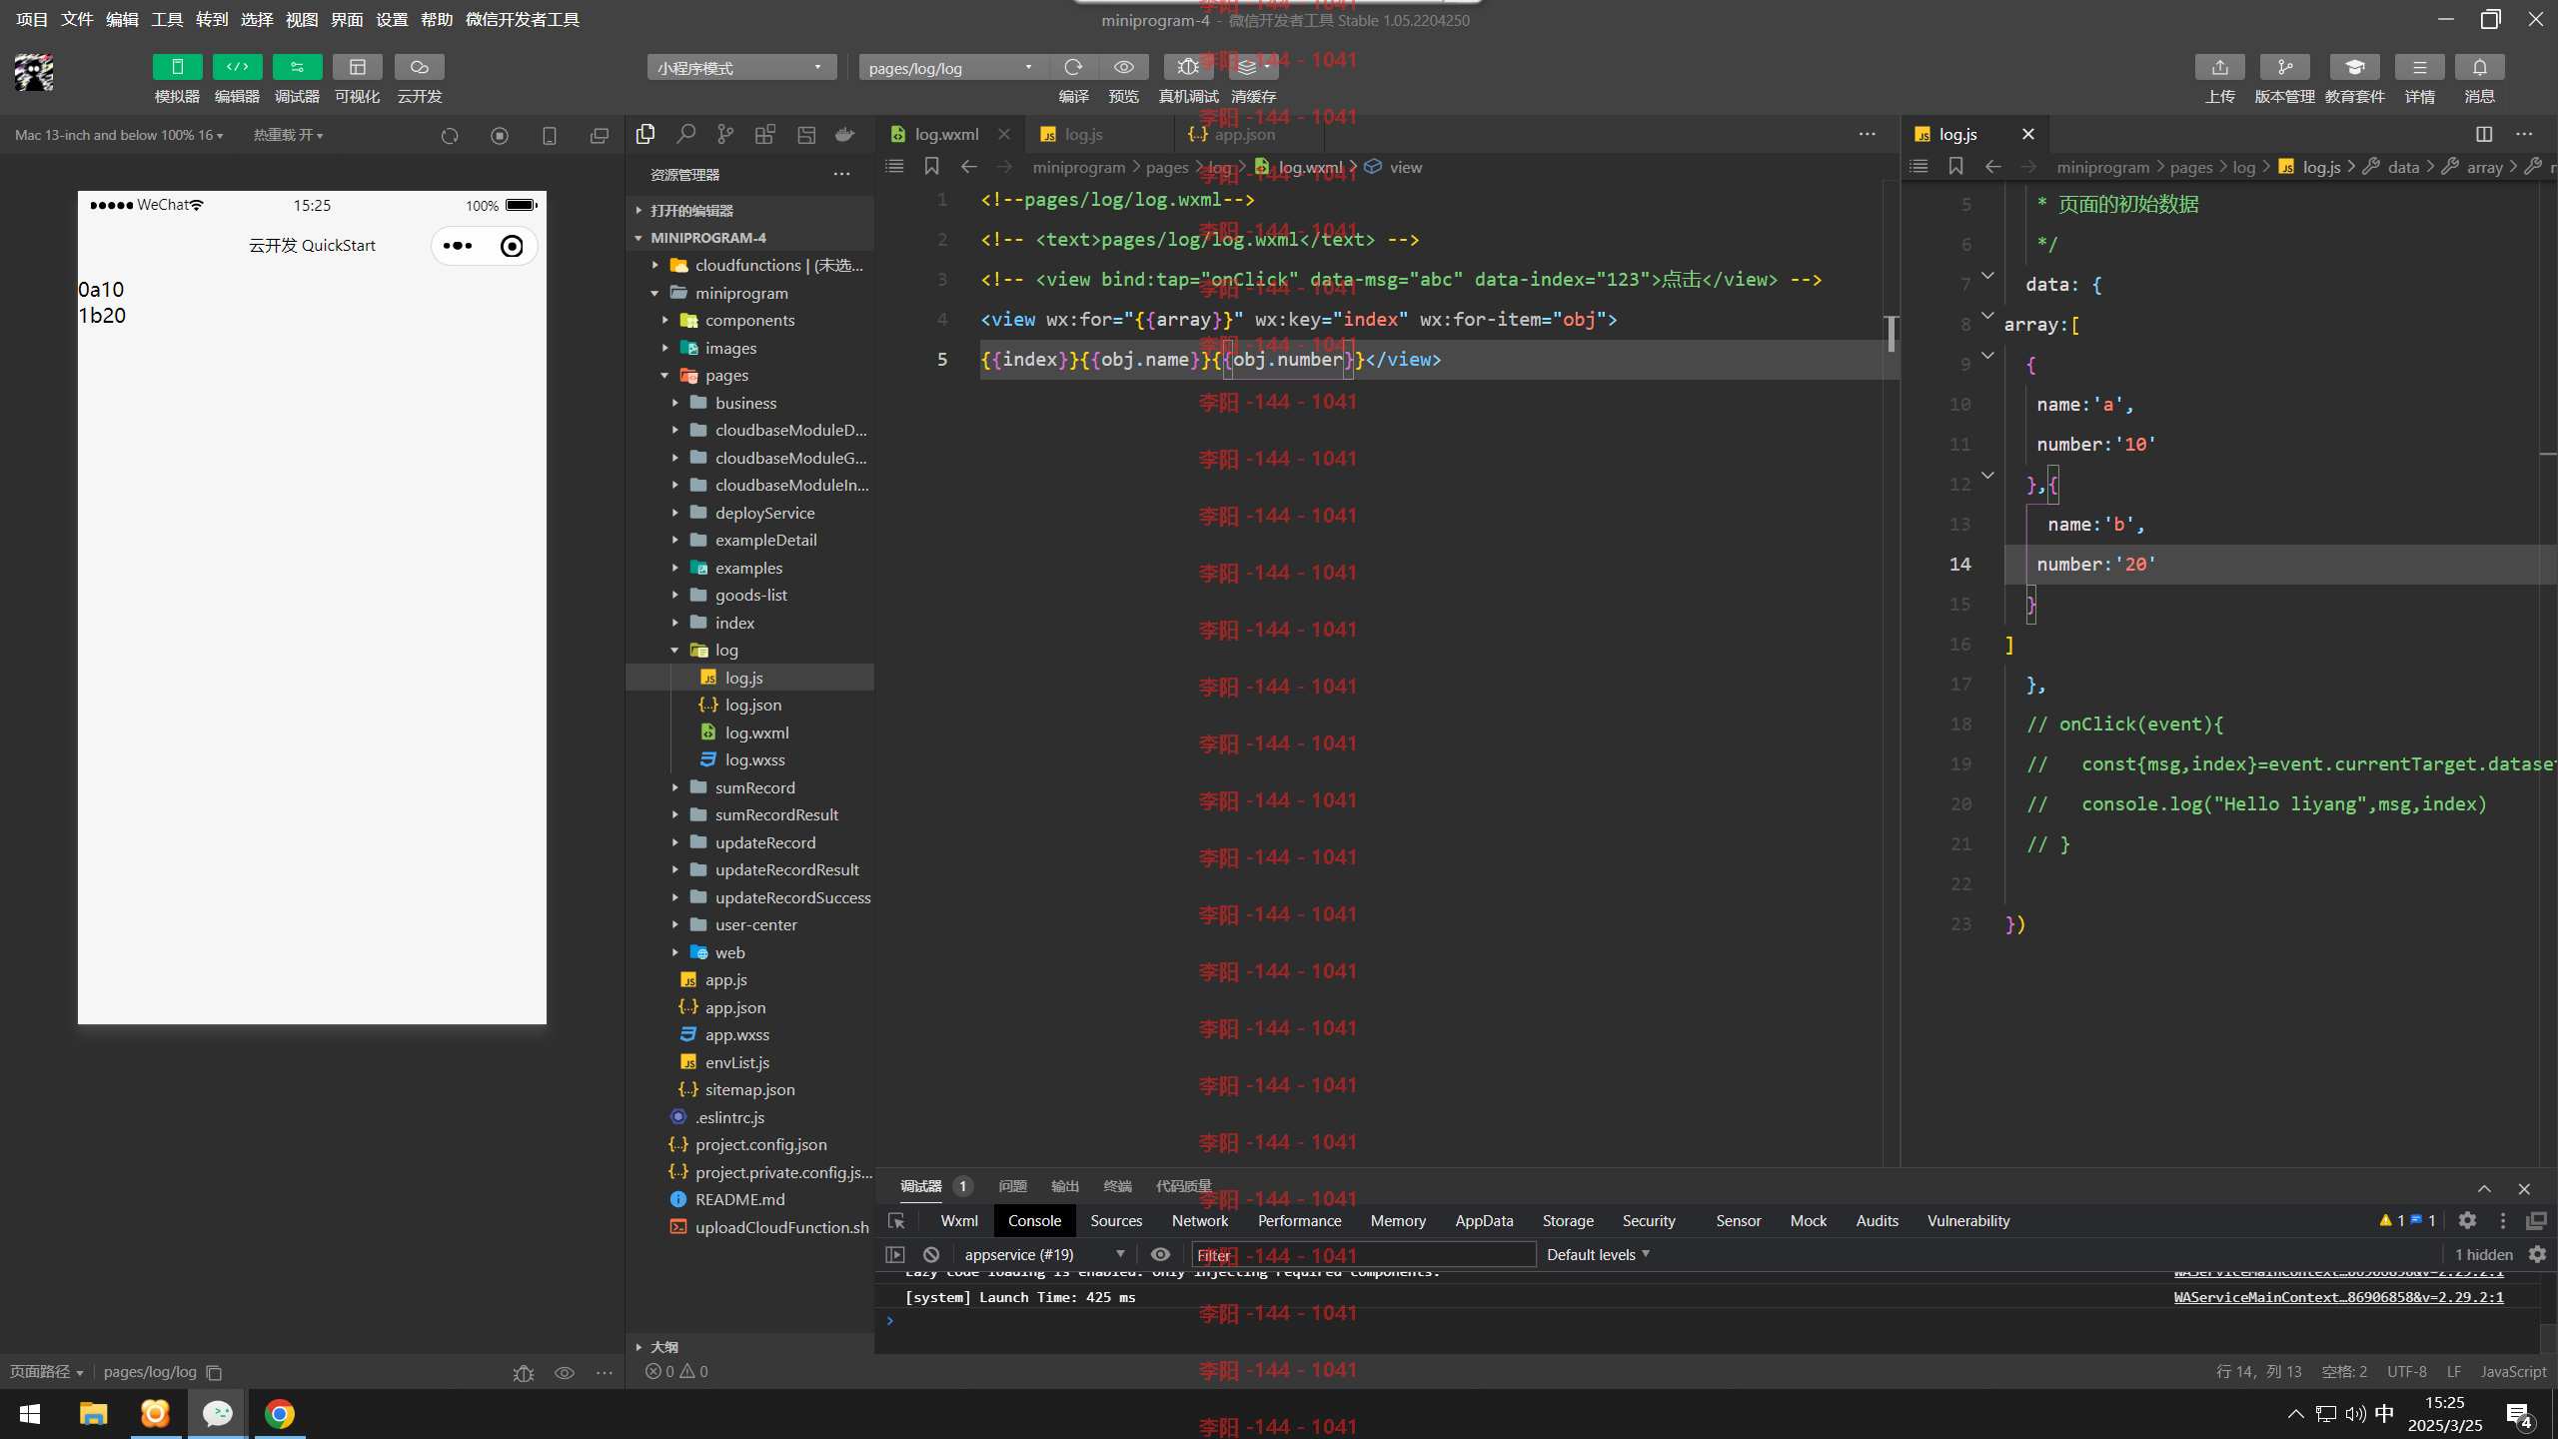Switch to the Network debugger tab
2558x1439 pixels.
(x=1200, y=1220)
